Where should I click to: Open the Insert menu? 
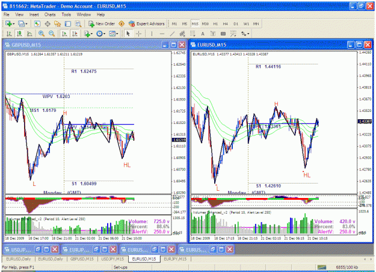click(x=34, y=14)
